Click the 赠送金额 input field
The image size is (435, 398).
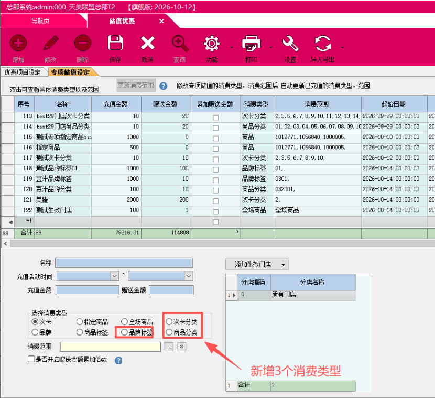171,290
